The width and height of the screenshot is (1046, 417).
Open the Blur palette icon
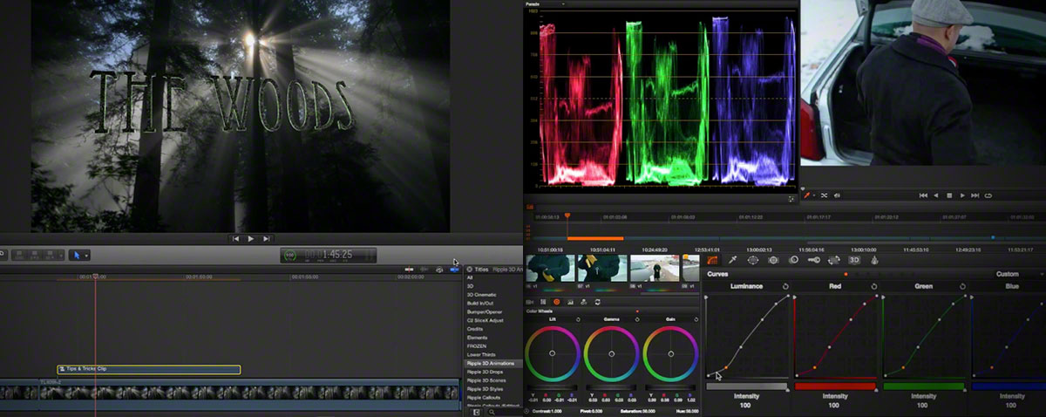pos(793,259)
